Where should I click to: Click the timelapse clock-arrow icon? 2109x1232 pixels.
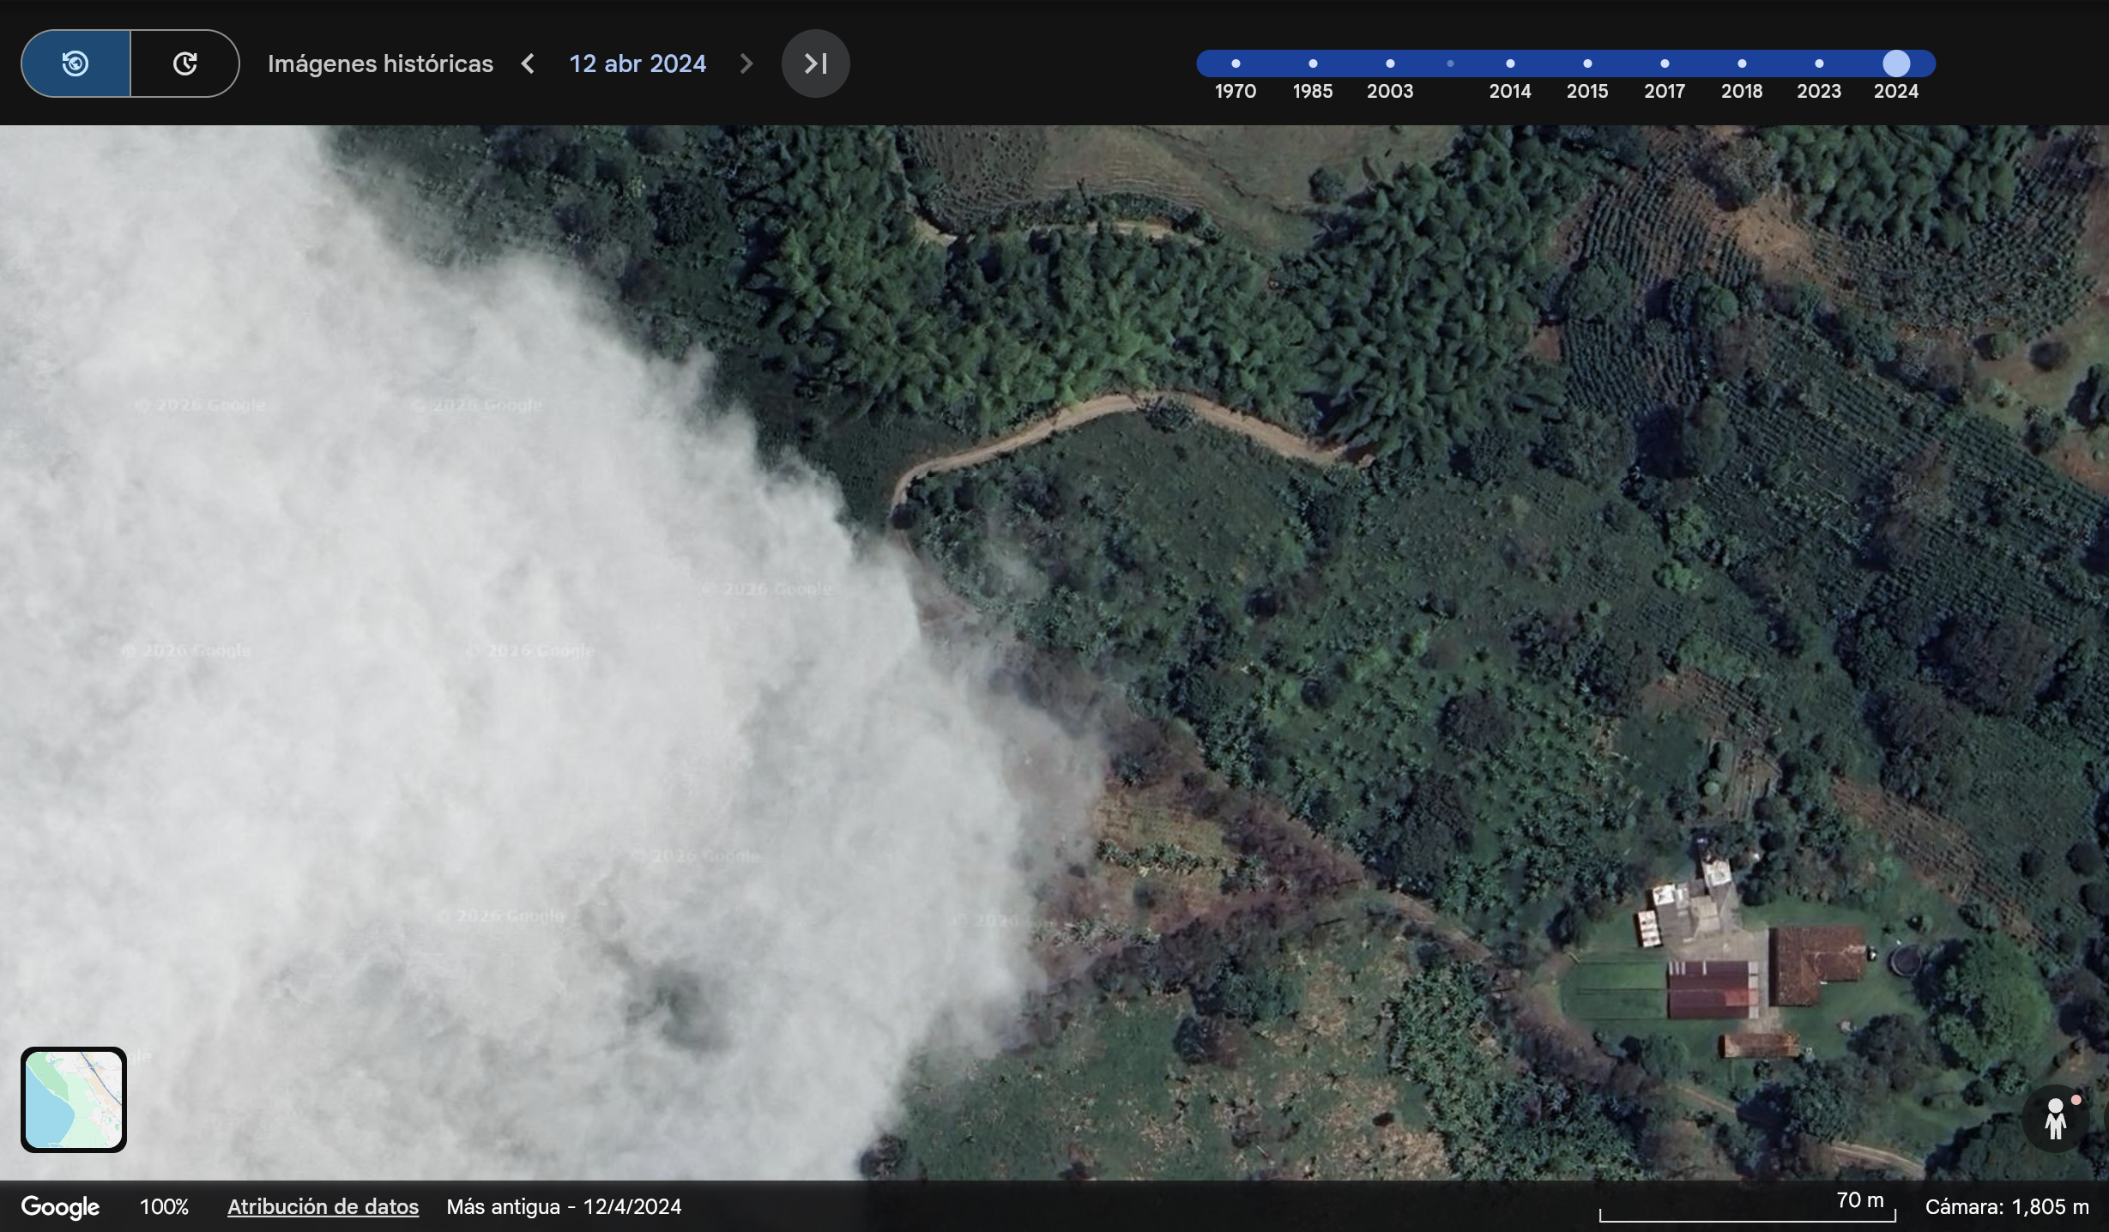(184, 63)
